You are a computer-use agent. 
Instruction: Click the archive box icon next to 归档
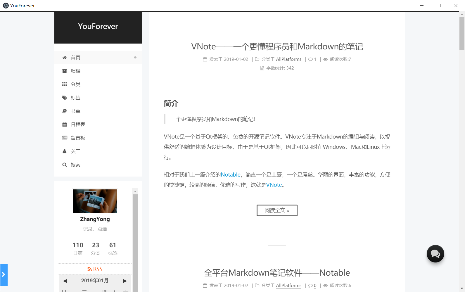click(65, 71)
